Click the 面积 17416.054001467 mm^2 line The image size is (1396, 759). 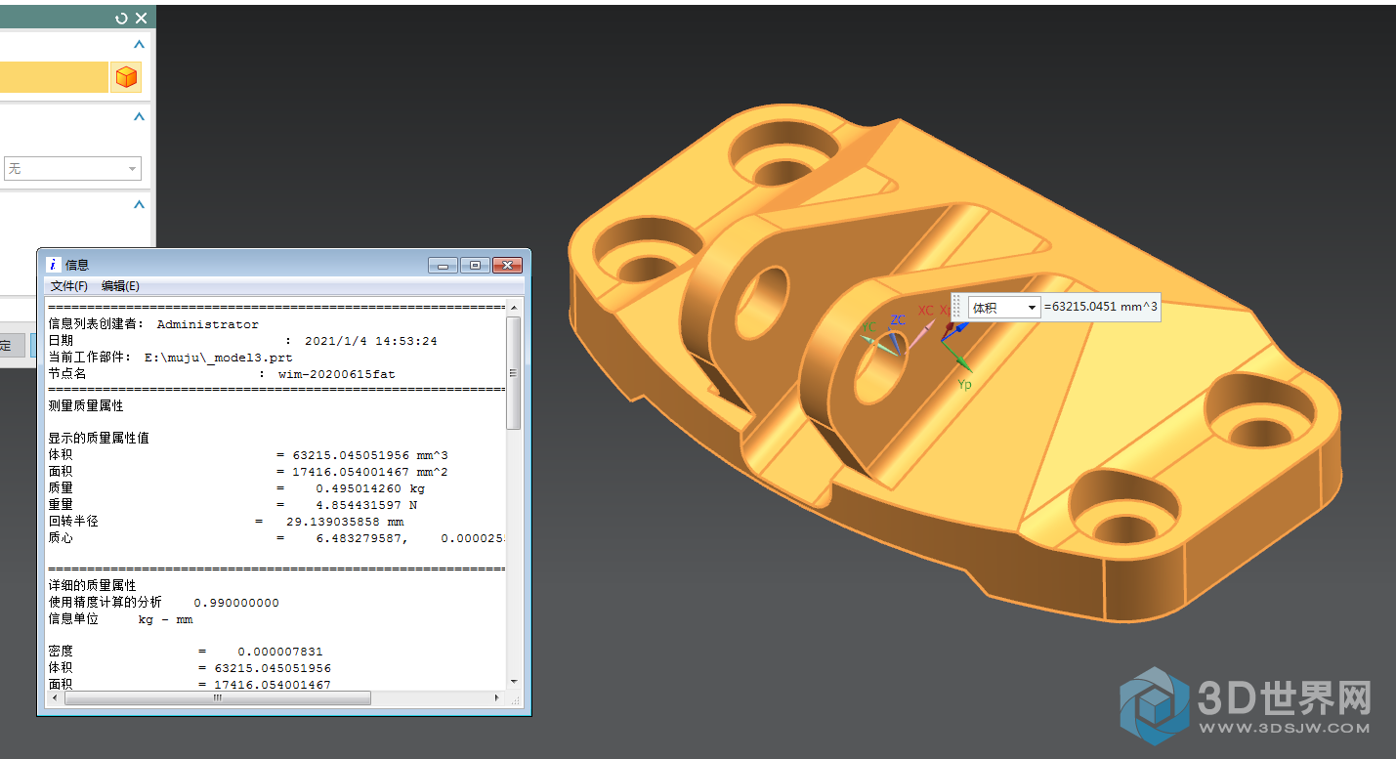(x=248, y=472)
